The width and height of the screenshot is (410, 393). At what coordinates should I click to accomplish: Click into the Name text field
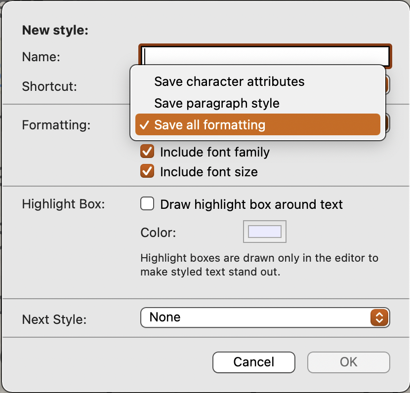pos(265,56)
